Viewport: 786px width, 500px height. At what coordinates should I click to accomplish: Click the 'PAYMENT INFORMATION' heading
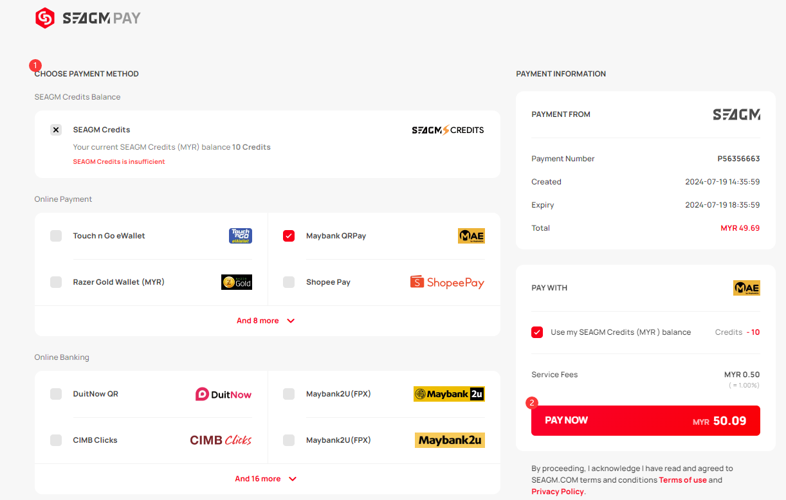tap(561, 74)
